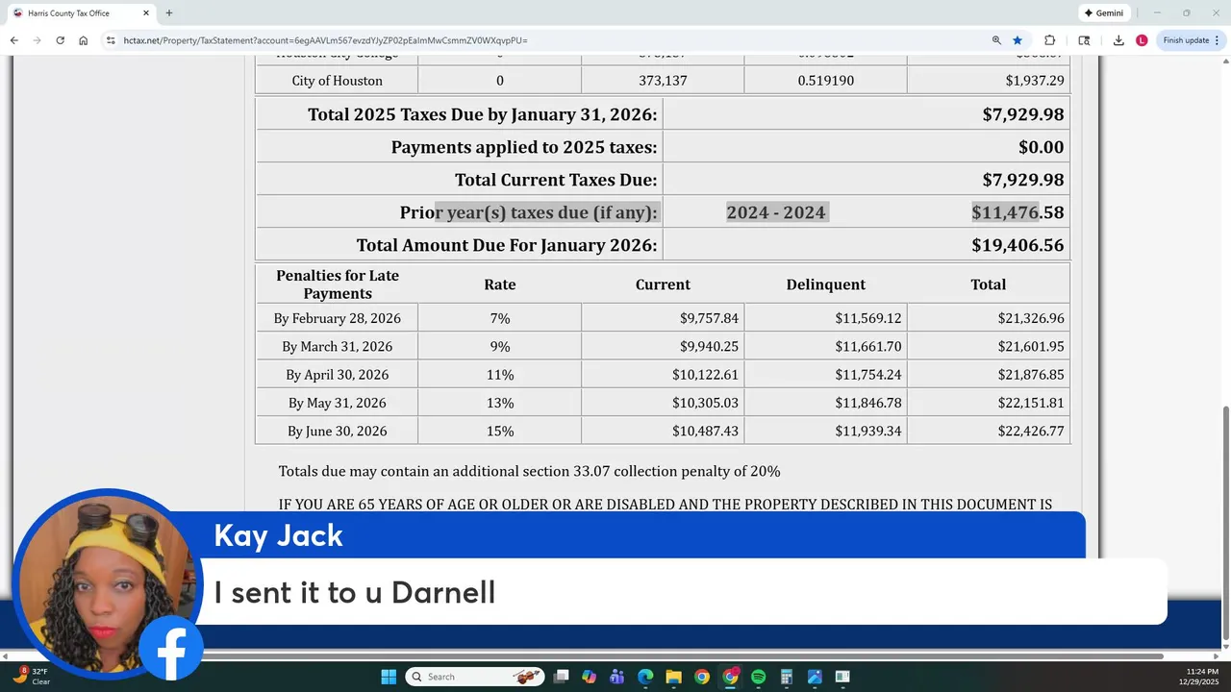This screenshot has height=692, width=1231.
Task: Click the section 33.07 collection penalty note
Action: pos(529,472)
